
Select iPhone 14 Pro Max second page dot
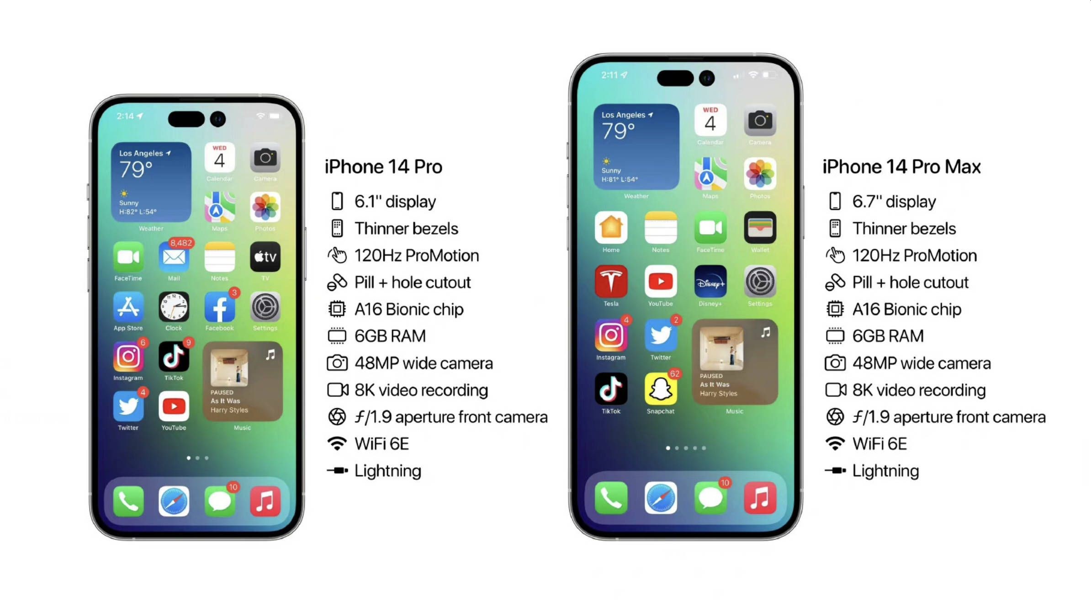pos(677,449)
